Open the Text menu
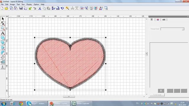The image size is (189, 106). pos(18,4)
